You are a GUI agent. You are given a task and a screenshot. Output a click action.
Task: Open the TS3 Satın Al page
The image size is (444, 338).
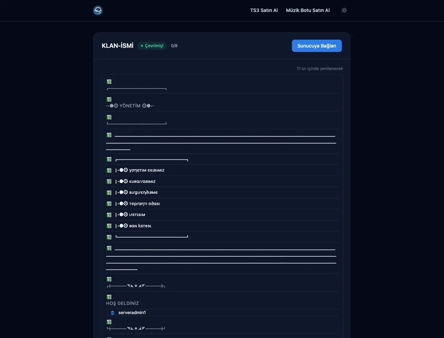pos(264,10)
